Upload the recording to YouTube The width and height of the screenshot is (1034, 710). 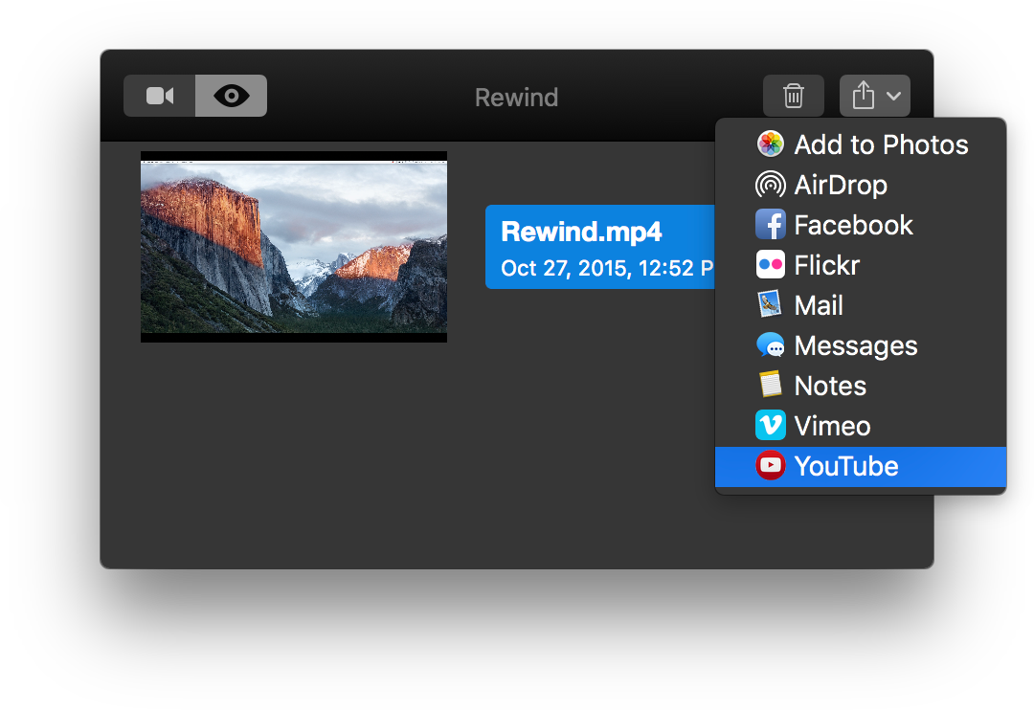pos(861,467)
